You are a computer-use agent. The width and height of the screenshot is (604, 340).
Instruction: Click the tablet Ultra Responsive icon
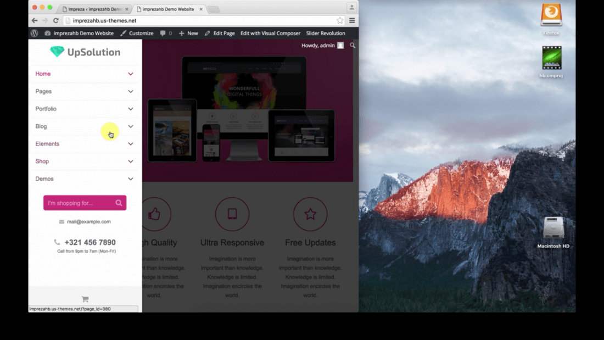coord(232,214)
